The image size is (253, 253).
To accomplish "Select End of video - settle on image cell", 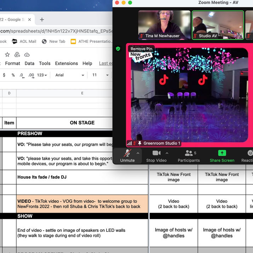I will (82, 233).
